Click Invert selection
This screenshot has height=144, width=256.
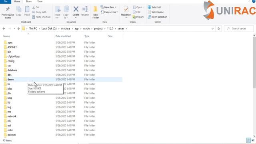click(158, 17)
